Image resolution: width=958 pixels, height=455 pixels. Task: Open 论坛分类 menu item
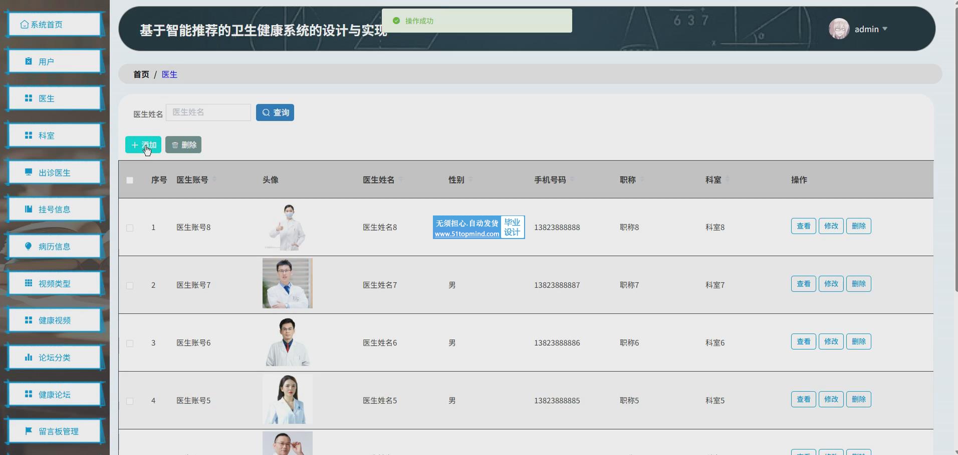[54, 357]
